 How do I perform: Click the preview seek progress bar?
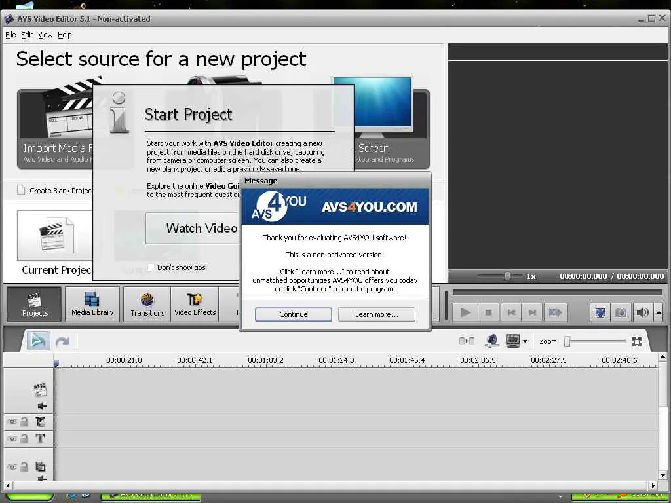pos(558,293)
